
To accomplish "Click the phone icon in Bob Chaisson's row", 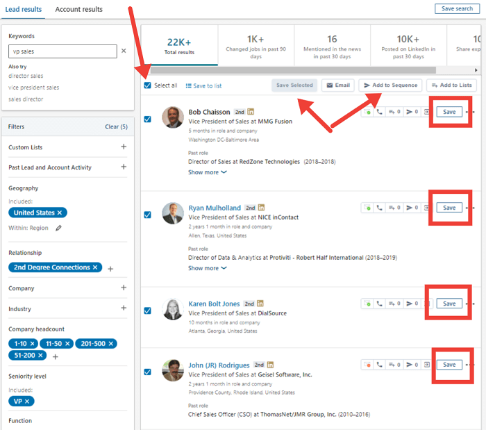I will 379,111.
